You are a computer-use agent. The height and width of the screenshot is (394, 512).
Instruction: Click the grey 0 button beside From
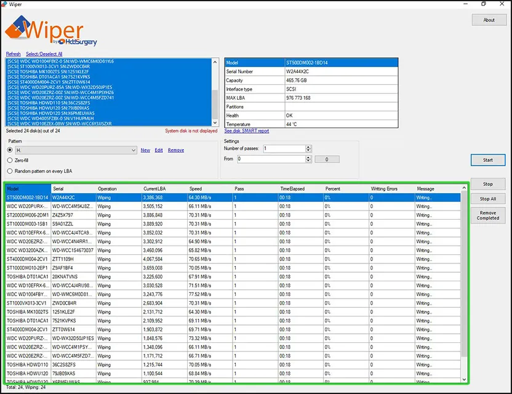click(x=327, y=159)
